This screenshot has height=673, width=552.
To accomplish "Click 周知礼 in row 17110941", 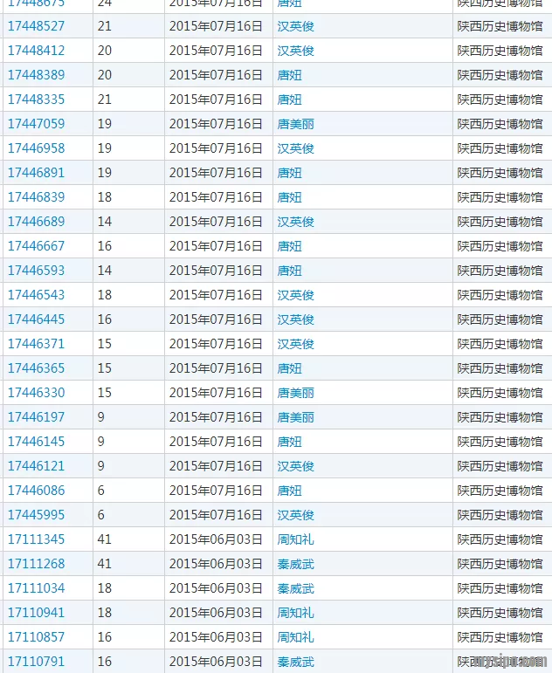I will 295,613.
